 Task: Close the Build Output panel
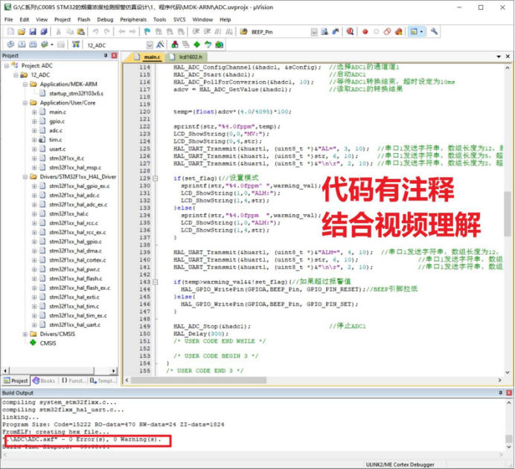(x=509, y=392)
